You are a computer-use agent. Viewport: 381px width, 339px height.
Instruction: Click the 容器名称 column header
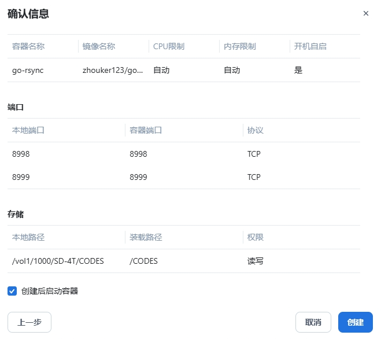pos(28,46)
